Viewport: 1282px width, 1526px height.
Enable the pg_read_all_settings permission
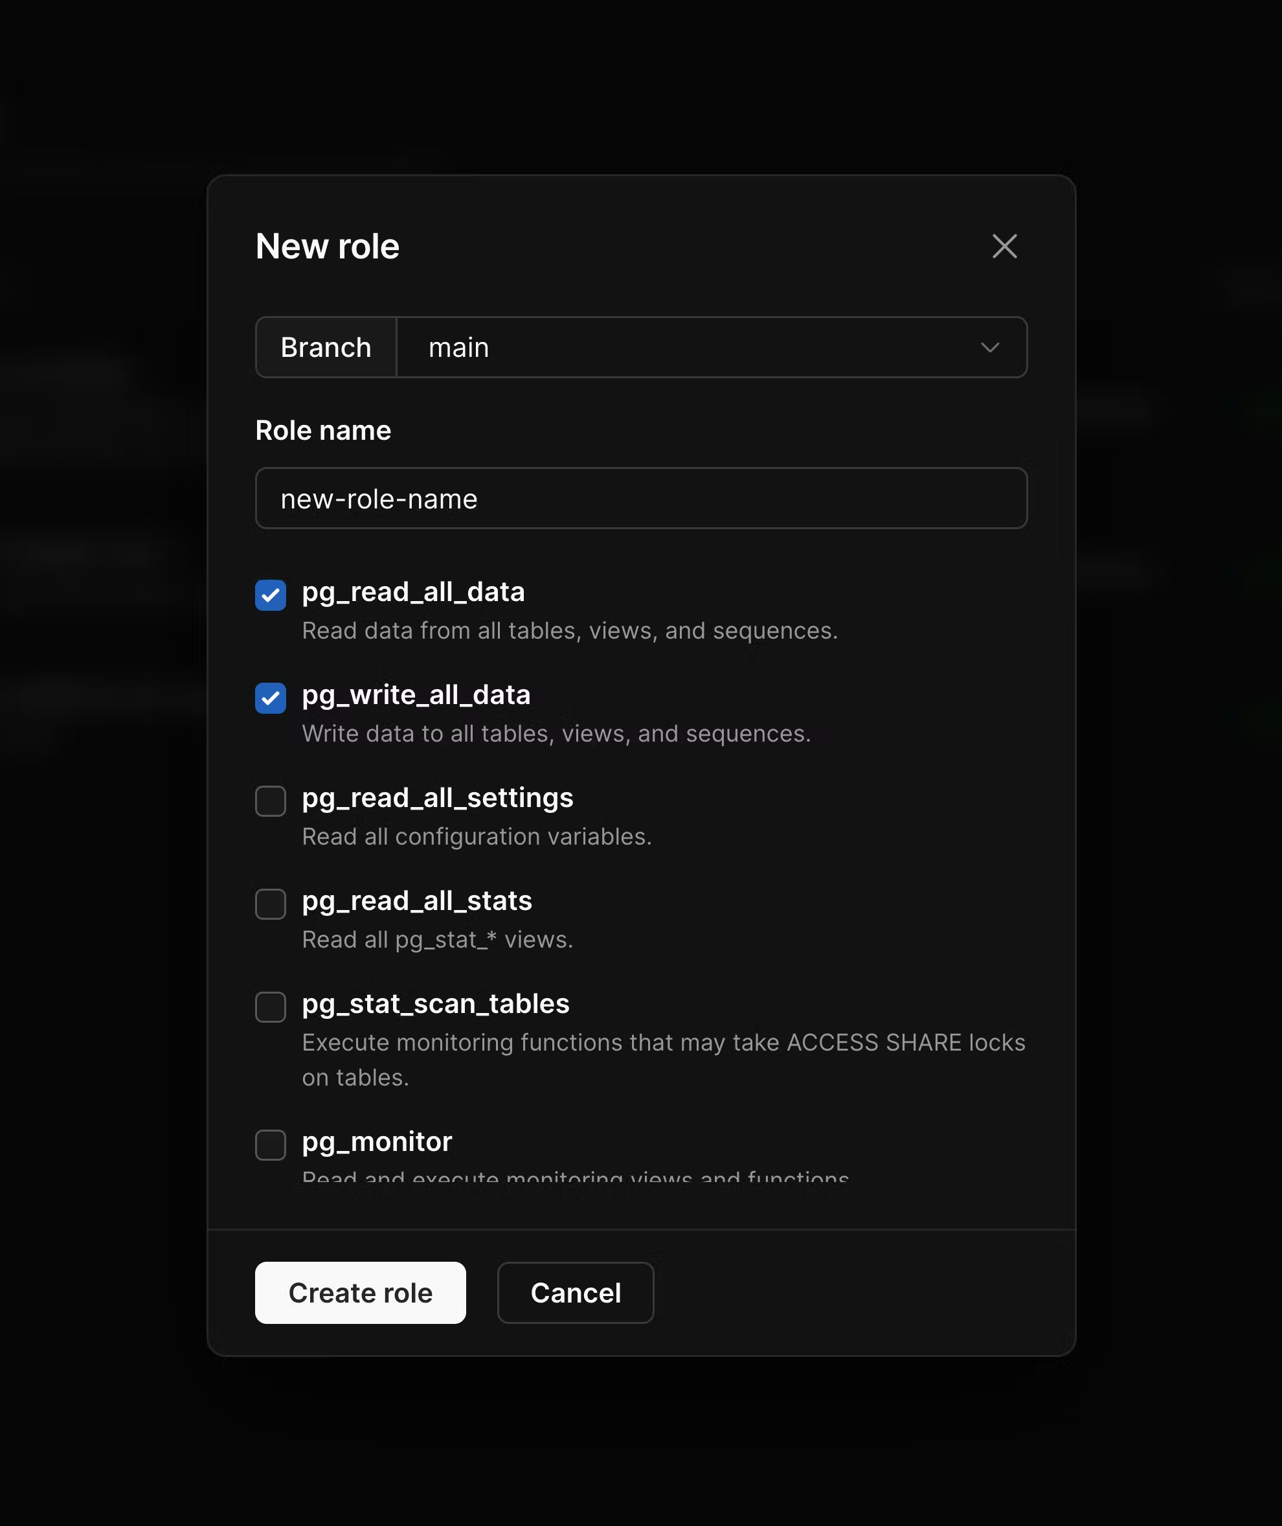pos(269,801)
